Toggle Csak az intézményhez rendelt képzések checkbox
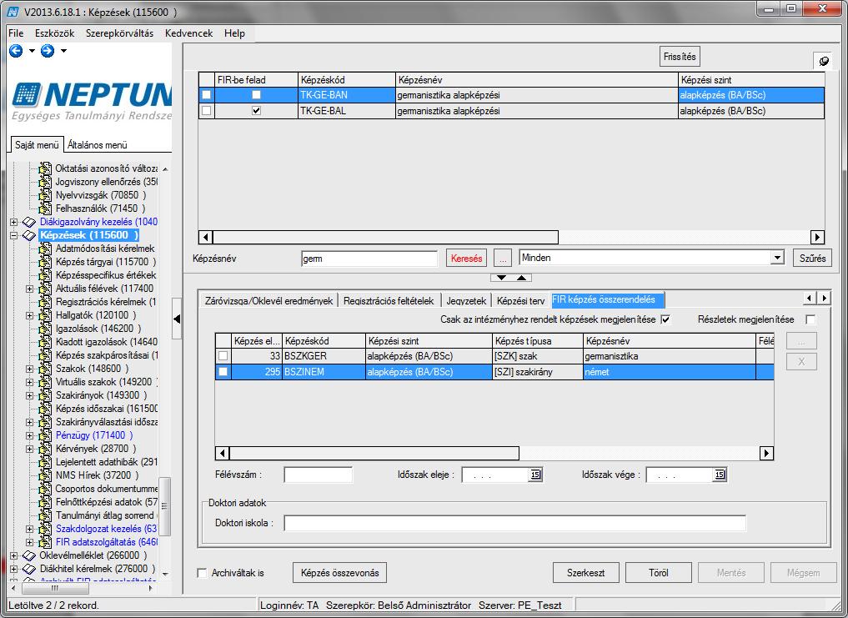Image resolution: width=848 pixels, height=618 pixels. (x=665, y=319)
